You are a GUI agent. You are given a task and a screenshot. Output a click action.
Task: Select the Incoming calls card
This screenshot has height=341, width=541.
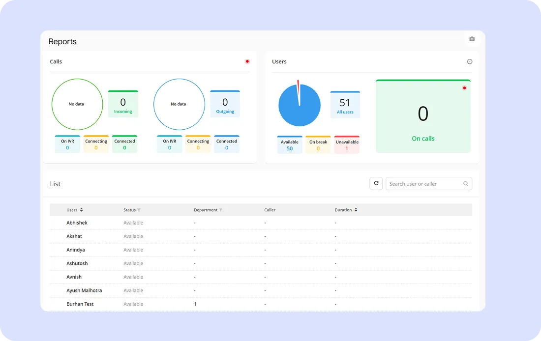click(x=123, y=103)
